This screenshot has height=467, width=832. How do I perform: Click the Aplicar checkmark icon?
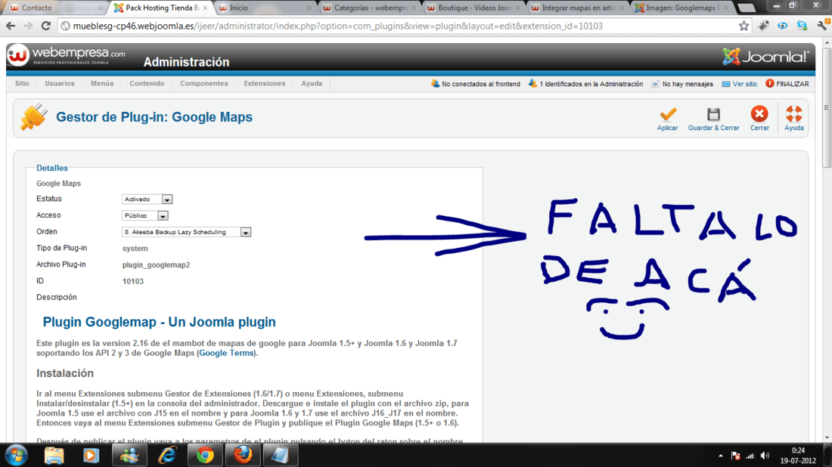pyautogui.click(x=668, y=115)
